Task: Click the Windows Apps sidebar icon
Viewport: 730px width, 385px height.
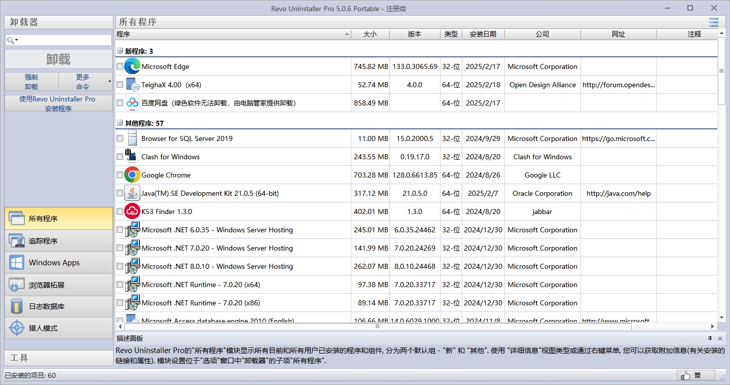Action: click(x=17, y=263)
